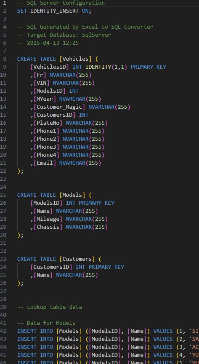Click line number 8 in the gutter

(5, 59)
